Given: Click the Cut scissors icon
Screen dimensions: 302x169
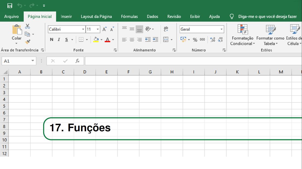Looking at the screenshot, I should point(28,26).
